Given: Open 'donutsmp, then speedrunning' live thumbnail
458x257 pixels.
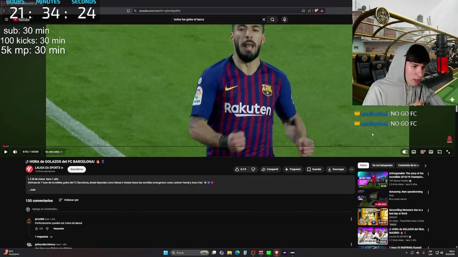Looking at the screenshot, I should (372, 198).
